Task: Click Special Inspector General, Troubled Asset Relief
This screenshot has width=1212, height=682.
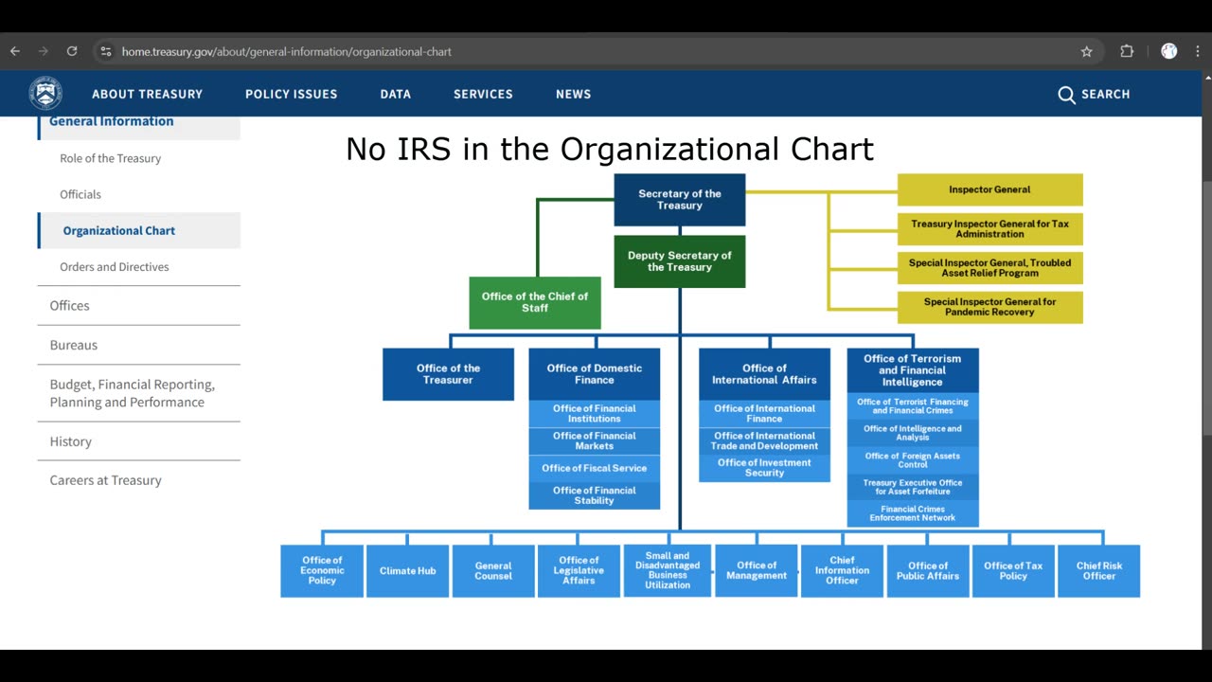Action: click(989, 268)
